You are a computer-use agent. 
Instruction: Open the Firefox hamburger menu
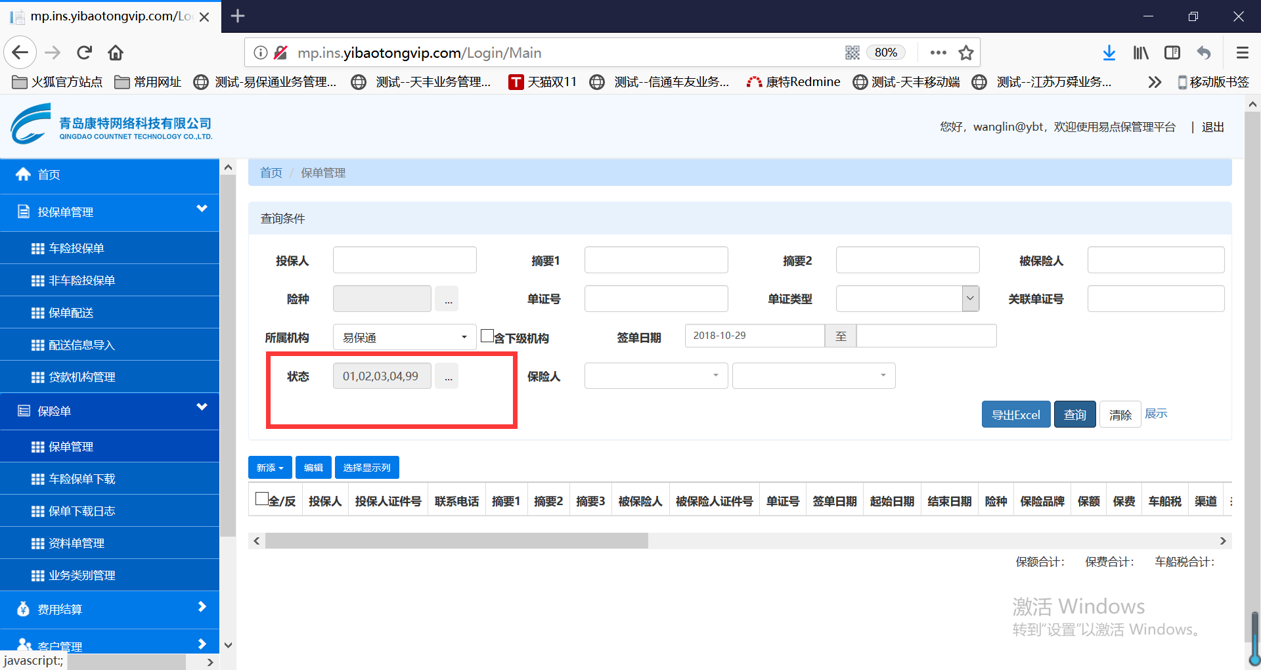pyautogui.click(x=1242, y=53)
